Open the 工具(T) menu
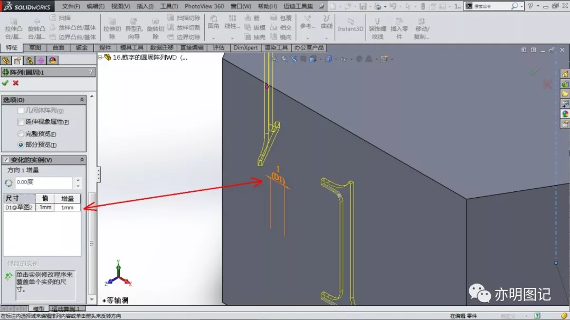This screenshot has width=570, height=320. coord(169,6)
